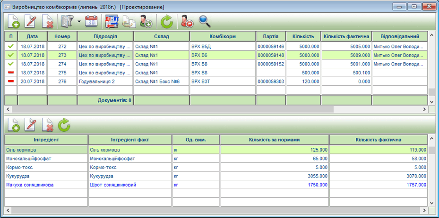Click scroll-down arrow of documents table
439x218 pixels.
pos(431,101)
